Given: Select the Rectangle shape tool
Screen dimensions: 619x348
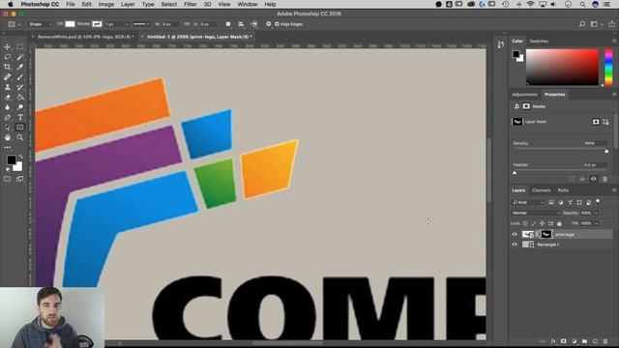Looking at the screenshot, I should pos(19,128).
